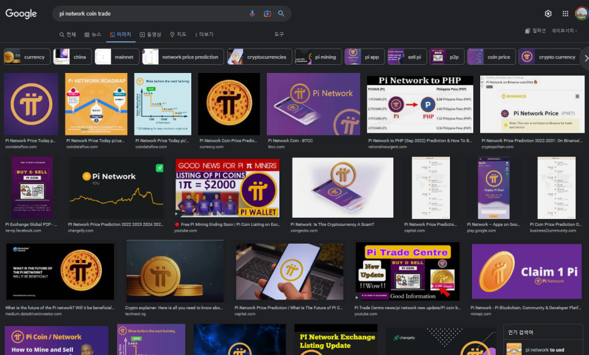This screenshot has width=589, height=355.
Task: Open the business2community price prediction image
Action: [556, 188]
